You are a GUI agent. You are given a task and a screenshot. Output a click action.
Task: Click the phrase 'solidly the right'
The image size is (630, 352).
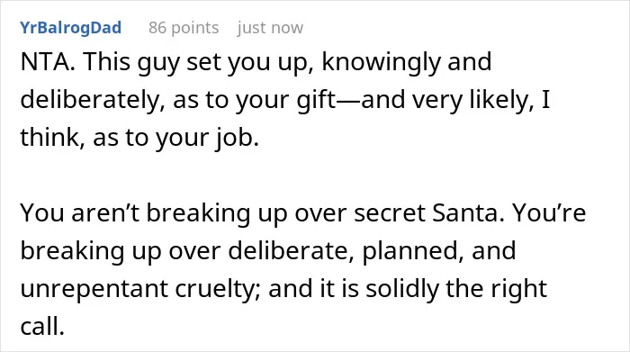(456, 289)
